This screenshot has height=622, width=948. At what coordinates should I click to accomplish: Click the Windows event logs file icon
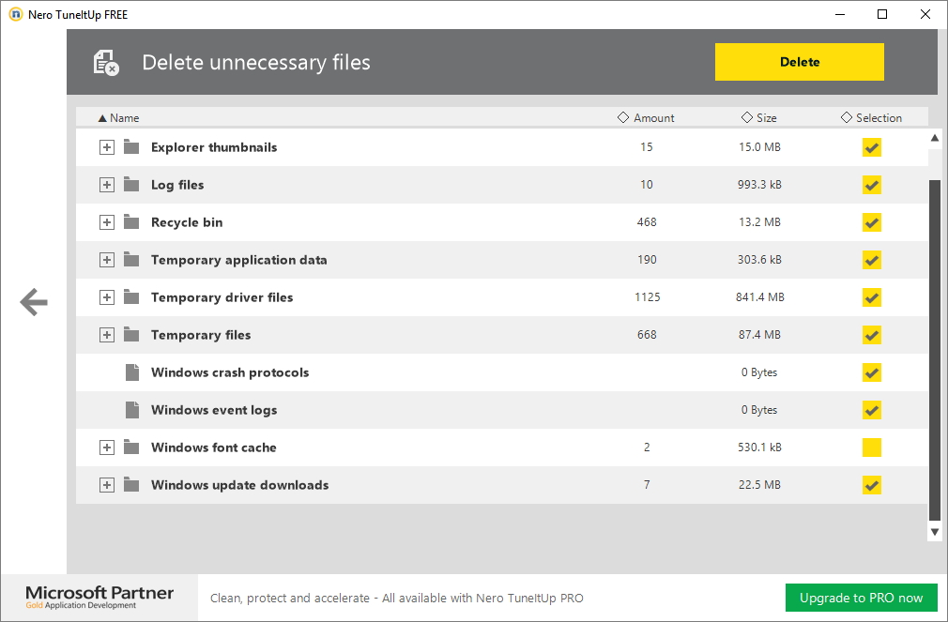click(131, 410)
